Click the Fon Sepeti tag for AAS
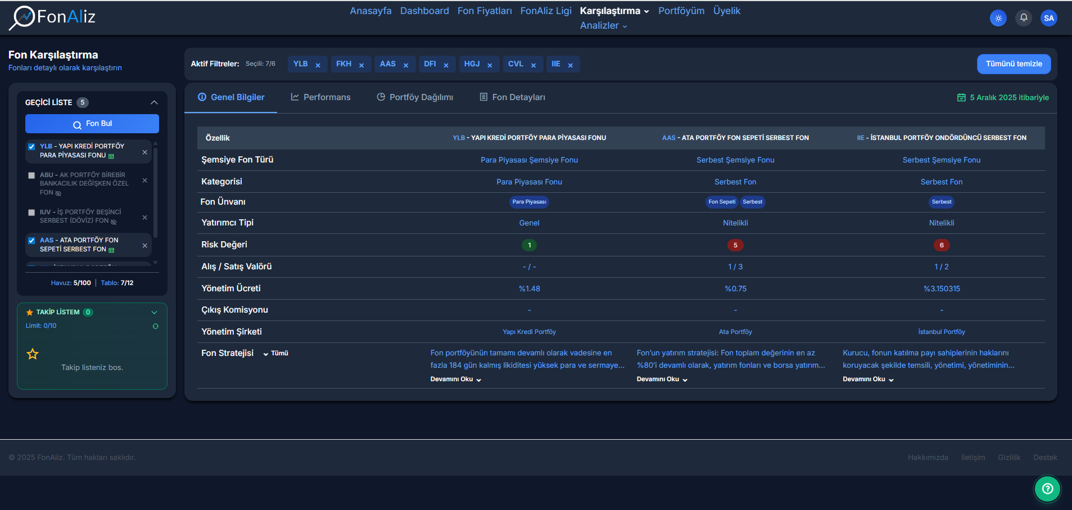This screenshot has width=1072, height=510. click(722, 202)
